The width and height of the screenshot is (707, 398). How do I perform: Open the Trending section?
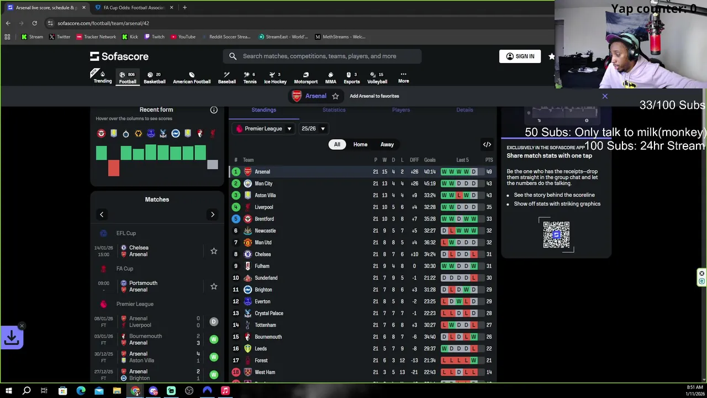[x=103, y=77]
